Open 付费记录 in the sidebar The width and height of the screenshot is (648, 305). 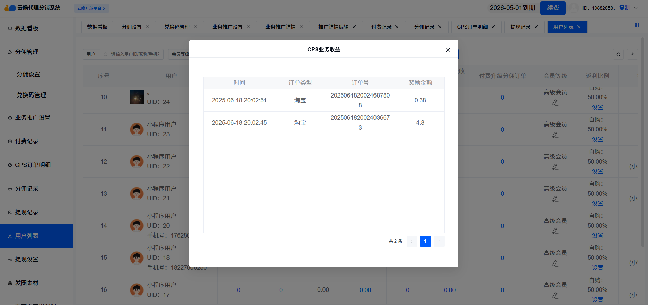(36, 141)
